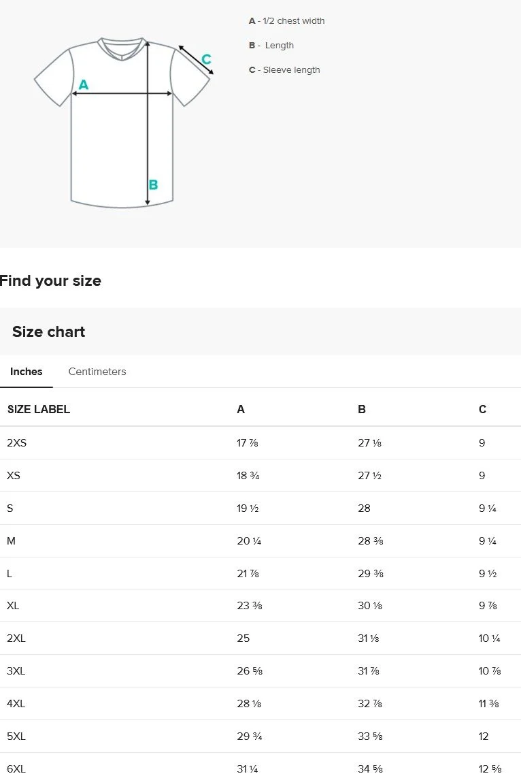Click the B - Length legend text
Image resolution: width=521 pixels, height=778 pixels.
click(x=271, y=45)
